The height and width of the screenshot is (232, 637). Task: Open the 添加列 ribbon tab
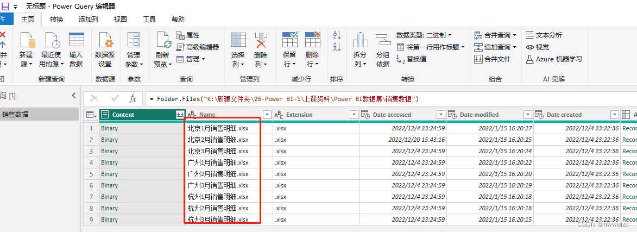coord(88,19)
